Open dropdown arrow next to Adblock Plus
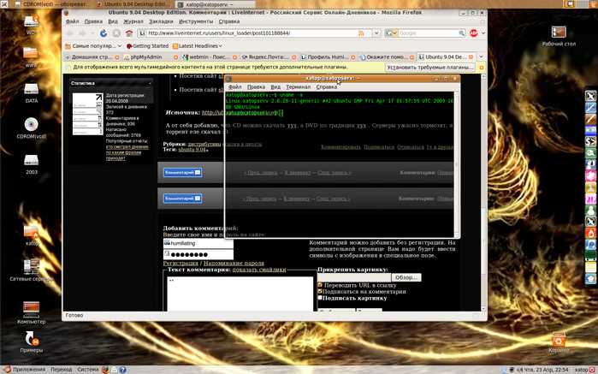The width and height of the screenshot is (598, 374). pyautogui.click(x=483, y=33)
